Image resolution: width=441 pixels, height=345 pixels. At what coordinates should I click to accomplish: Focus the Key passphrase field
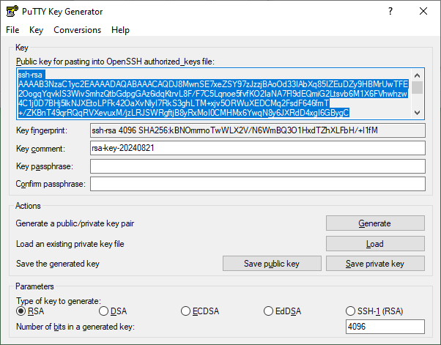[x=258, y=166]
